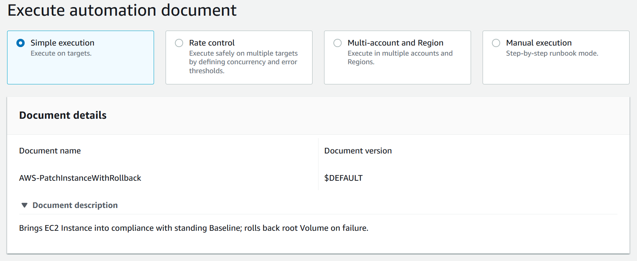Open the Manual execution card
Screen dimensions: 637x261
(555, 58)
